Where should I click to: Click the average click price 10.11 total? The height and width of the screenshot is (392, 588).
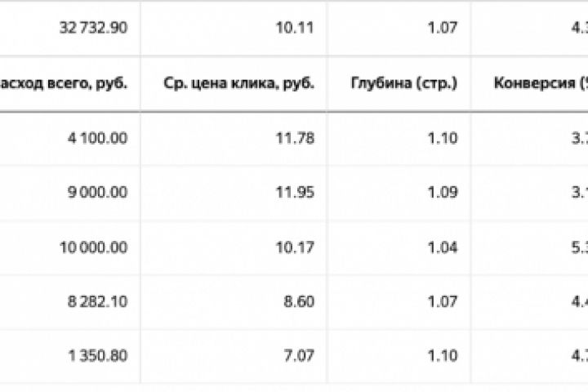[x=295, y=27]
